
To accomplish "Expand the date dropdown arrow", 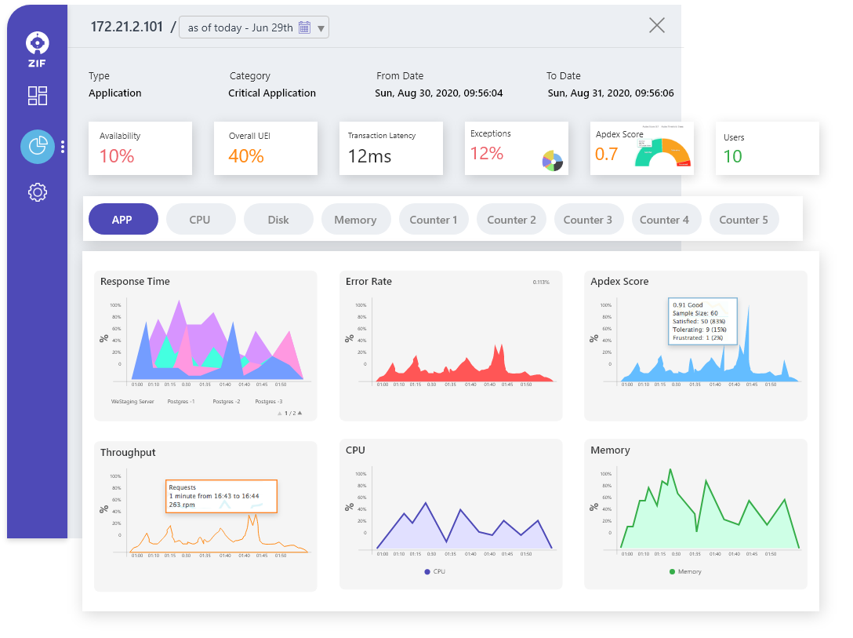I will [x=321, y=29].
